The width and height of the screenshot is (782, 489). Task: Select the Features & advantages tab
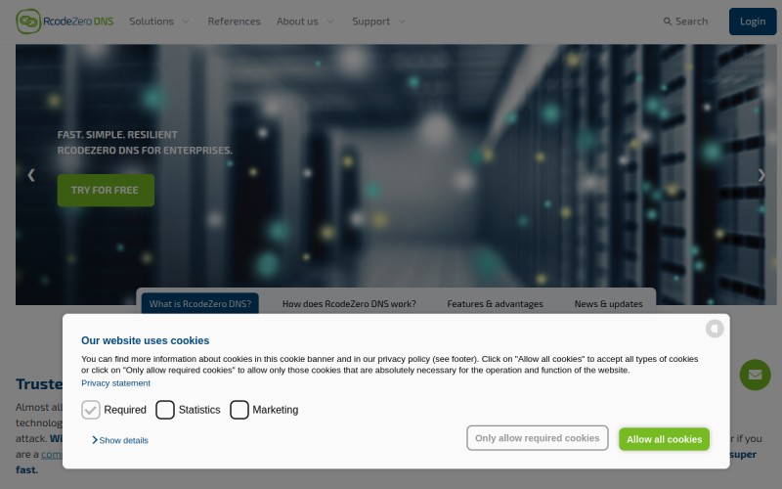[496, 304]
